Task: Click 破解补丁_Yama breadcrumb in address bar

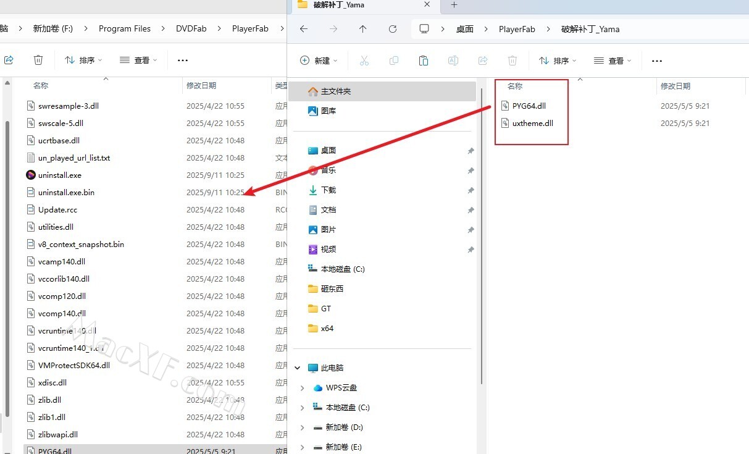Action: coord(590,29)
